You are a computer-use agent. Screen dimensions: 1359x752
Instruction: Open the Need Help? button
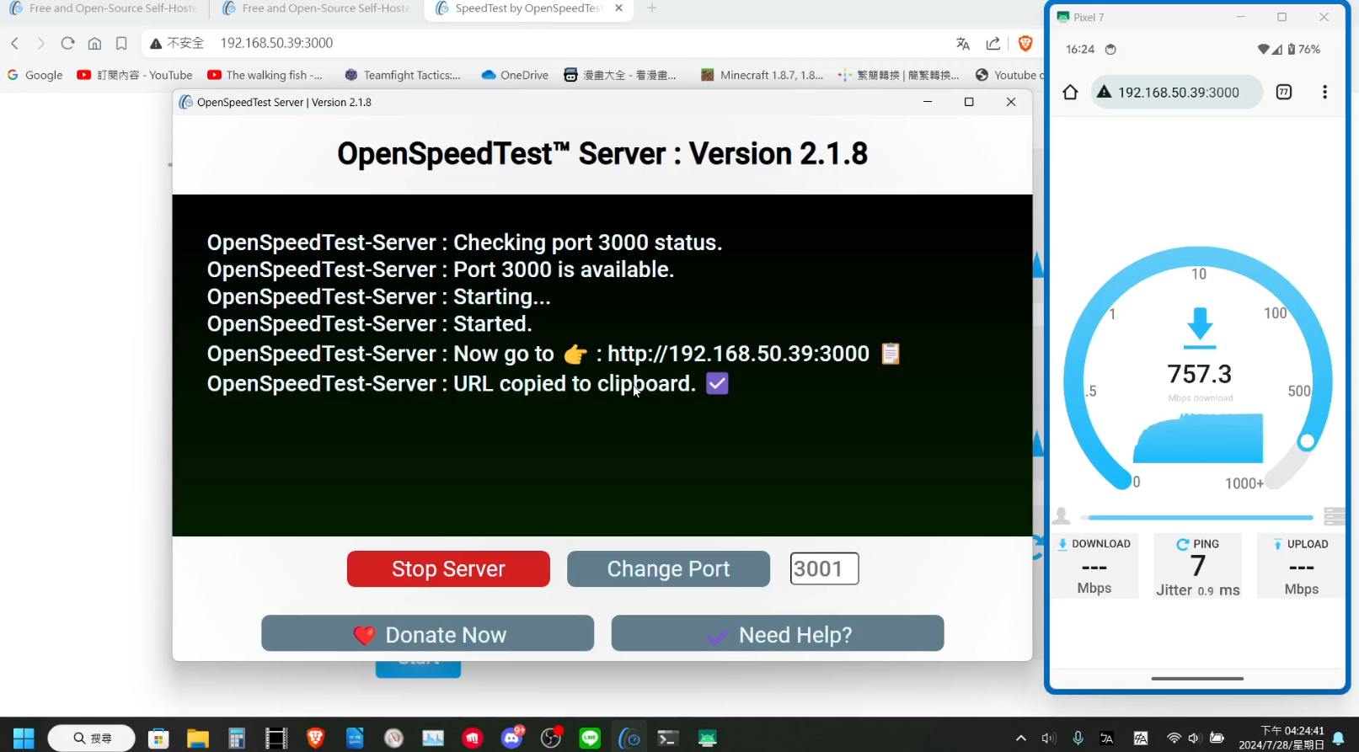777,633
